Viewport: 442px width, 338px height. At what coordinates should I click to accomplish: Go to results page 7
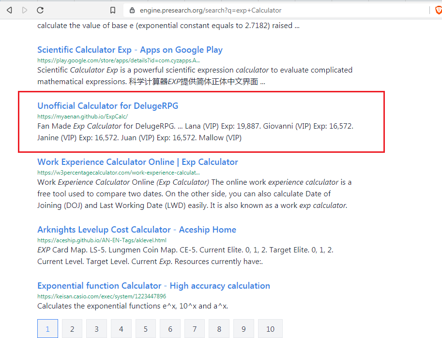pyautogui.click(x=195, y=329)
